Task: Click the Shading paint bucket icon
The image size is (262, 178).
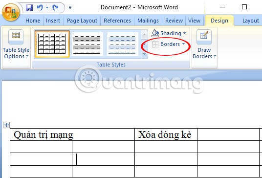Action: 155,33
